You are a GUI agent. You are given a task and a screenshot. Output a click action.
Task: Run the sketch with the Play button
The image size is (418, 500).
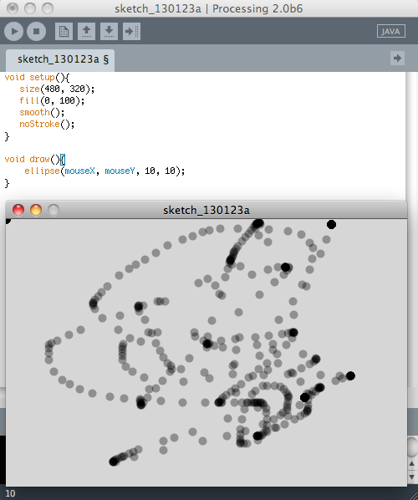13,31
